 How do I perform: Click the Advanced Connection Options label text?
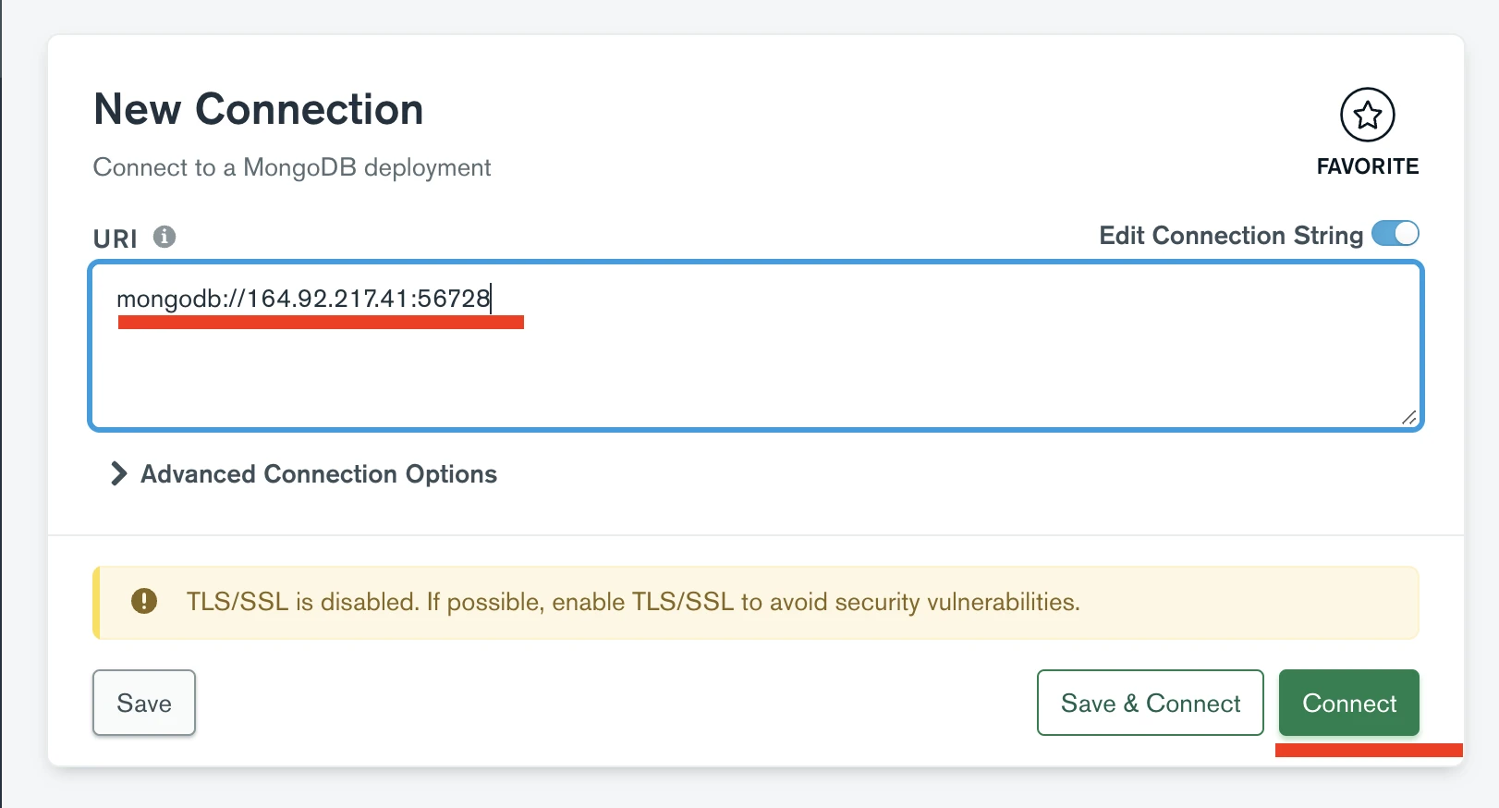pos(319,474)
